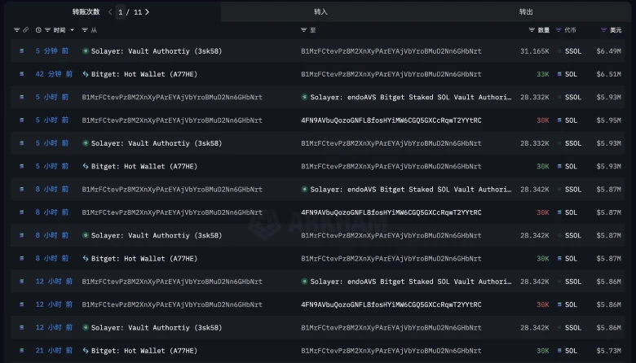
Task: Click the leftmost filter icon in header
Action: (16, 30)
